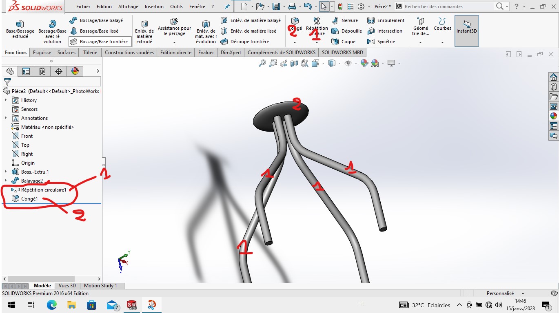Expand the Boss.-Extru.1 feature
Screen dimensions: 559x313
6,172
